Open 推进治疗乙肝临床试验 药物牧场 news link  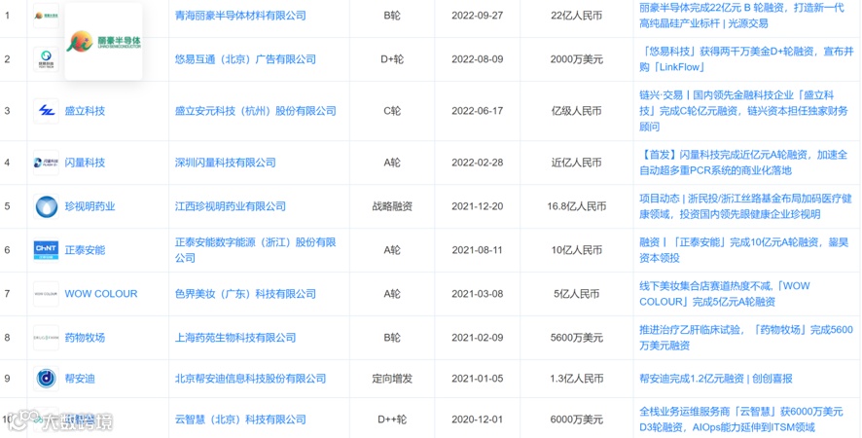(746, 338)
